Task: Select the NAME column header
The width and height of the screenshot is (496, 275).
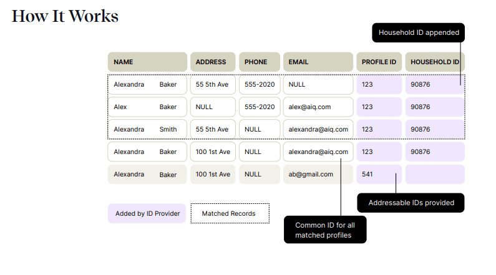Action: point(147,62)
